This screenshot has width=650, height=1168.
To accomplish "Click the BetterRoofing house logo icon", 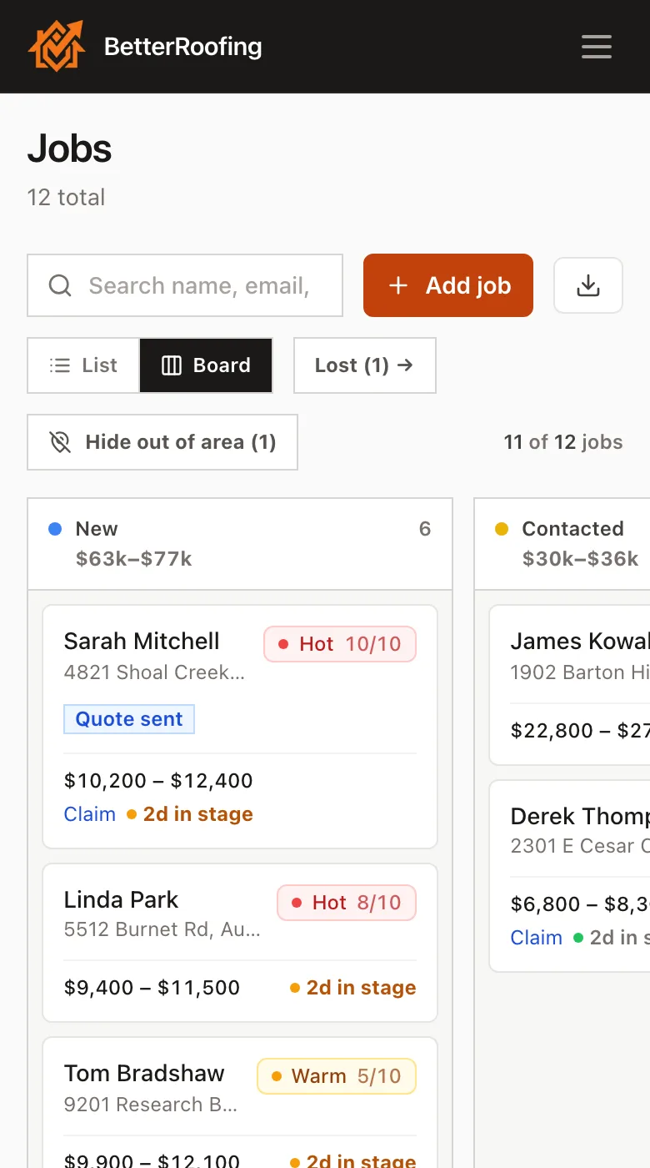I will click(x=57, y=46).
